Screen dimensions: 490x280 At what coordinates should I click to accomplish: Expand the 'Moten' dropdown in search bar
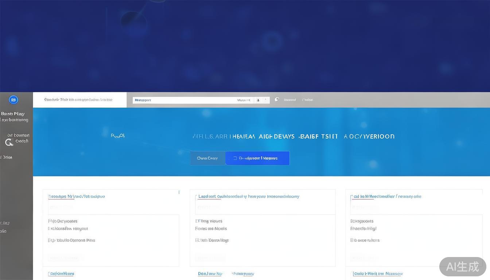coord(244,100)
